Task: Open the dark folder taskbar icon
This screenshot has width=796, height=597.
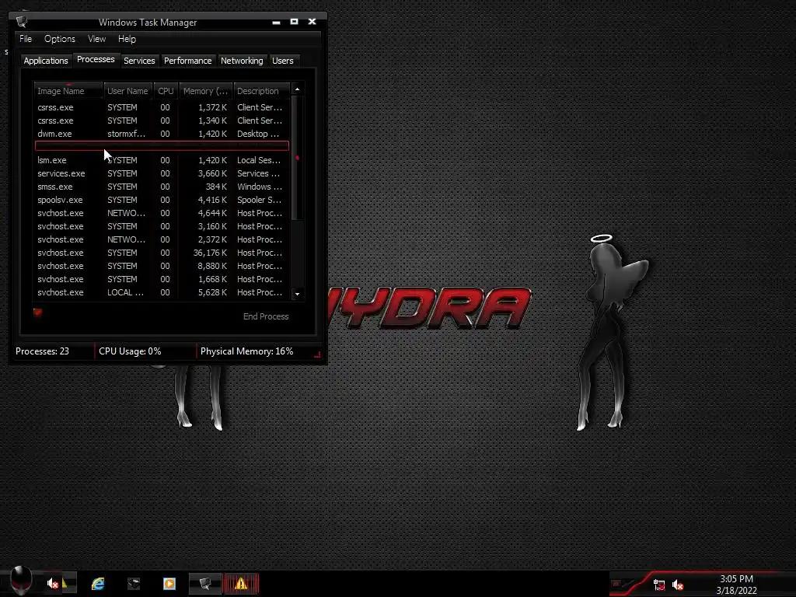Action: 134,583
